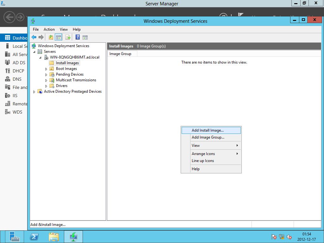The height and width of the screenshot is (243, 324).
Task: Open the Help menu in menu bar
Action: (x=77, y=29)
